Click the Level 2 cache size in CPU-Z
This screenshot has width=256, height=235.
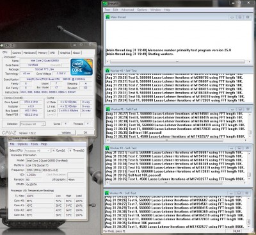coord(68,111)
